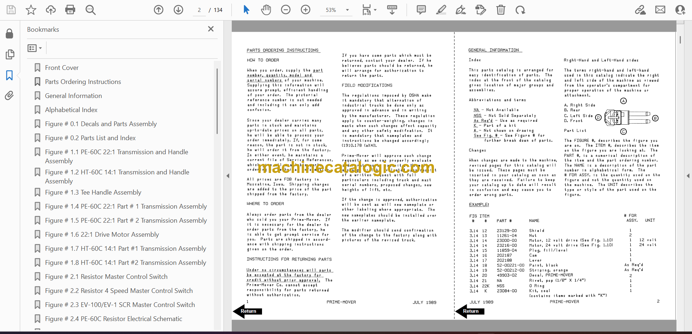Click the share link icon
692x334 pixels.
coord(640,10)
